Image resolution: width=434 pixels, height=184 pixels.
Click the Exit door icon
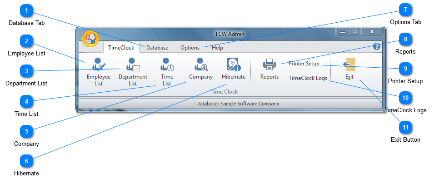[350, 65]
